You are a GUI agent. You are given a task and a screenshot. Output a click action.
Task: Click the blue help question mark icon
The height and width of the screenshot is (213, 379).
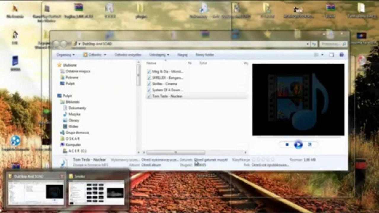click(x=341, y=55)
